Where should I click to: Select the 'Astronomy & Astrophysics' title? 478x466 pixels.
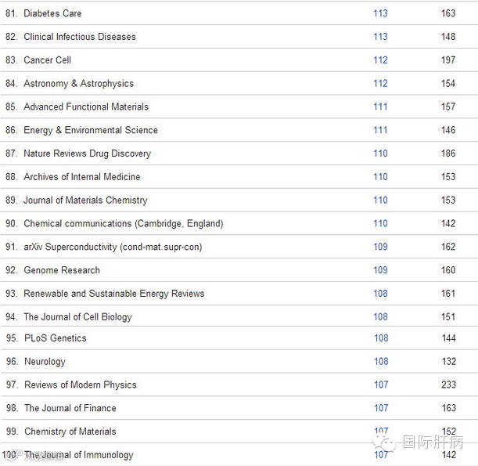(x=79, y=84)
